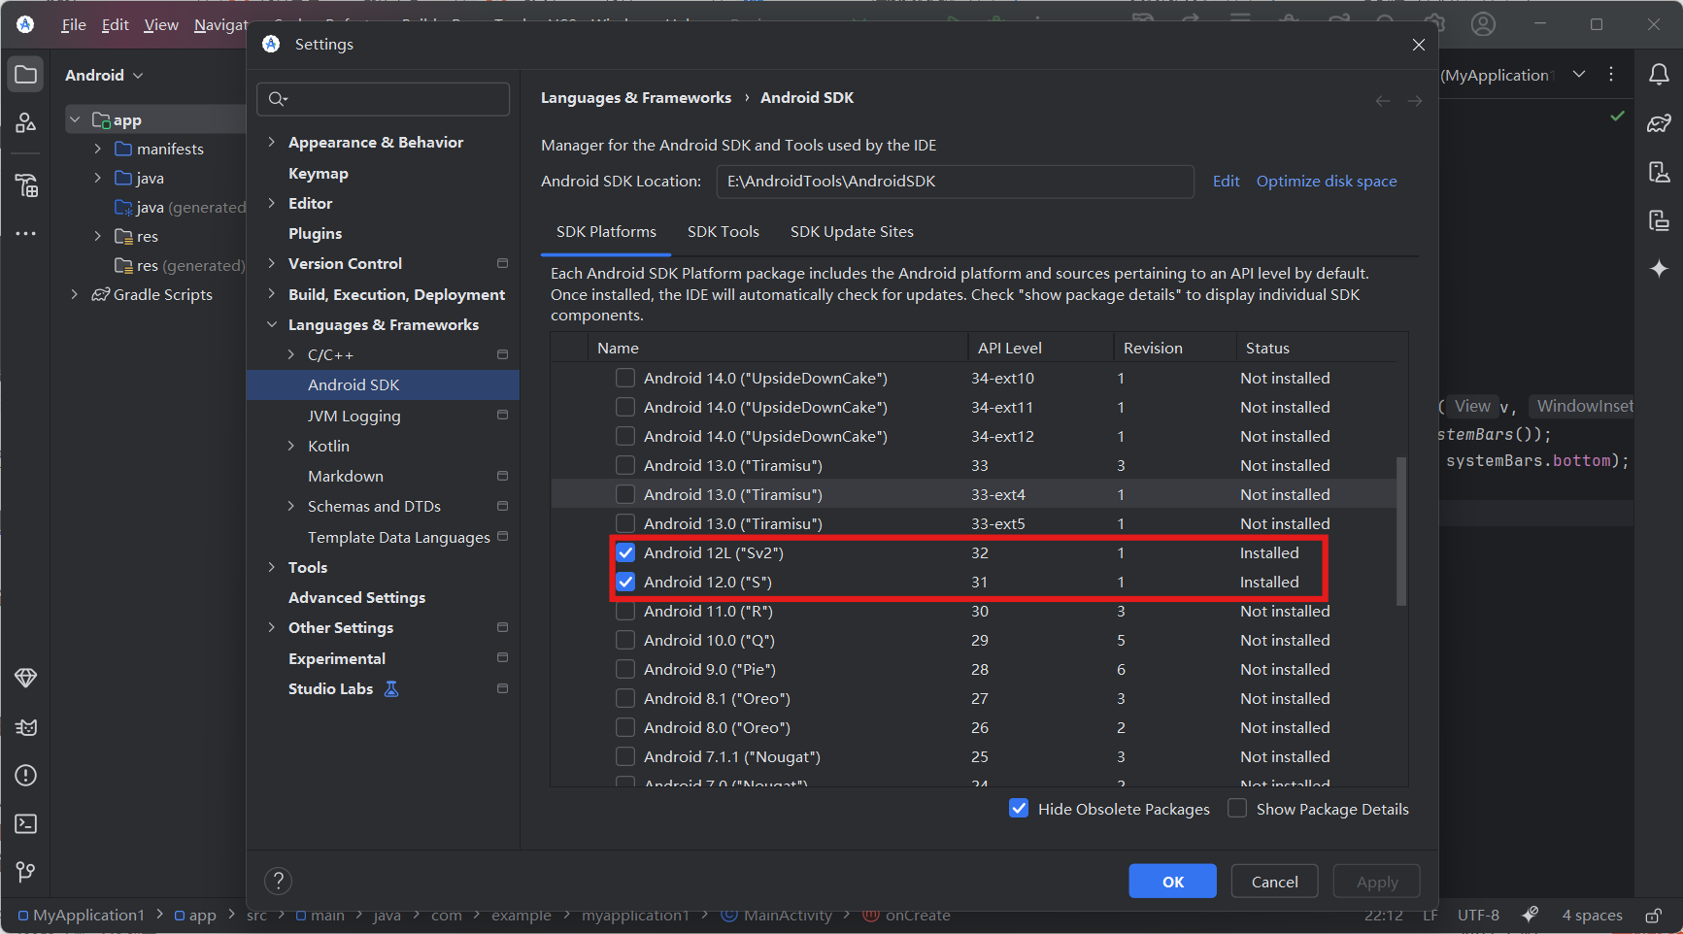Check Android 13.0 Tiramisu API 33 checkbox
The width and height of the screenshot is (1683, 934).
pos(625,465)
